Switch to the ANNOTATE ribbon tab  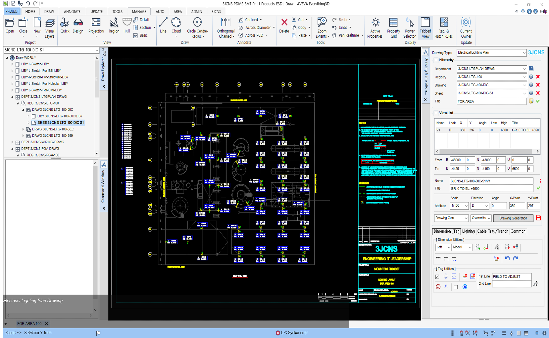click(72, 11)
